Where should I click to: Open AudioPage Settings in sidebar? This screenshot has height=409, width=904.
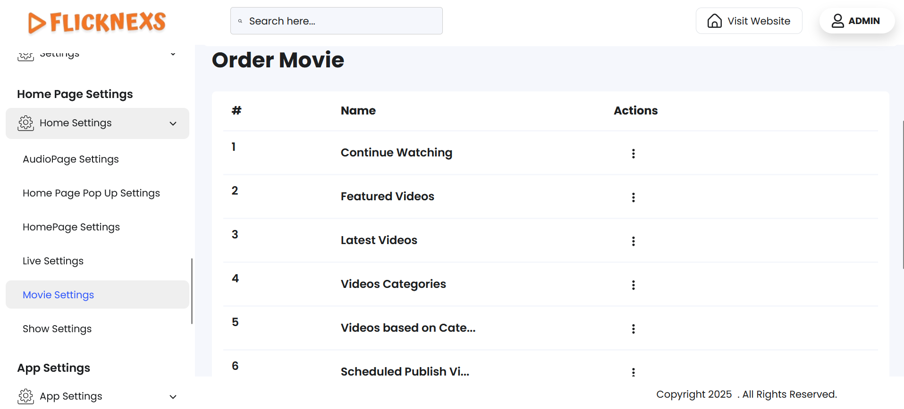coord(71,159)
